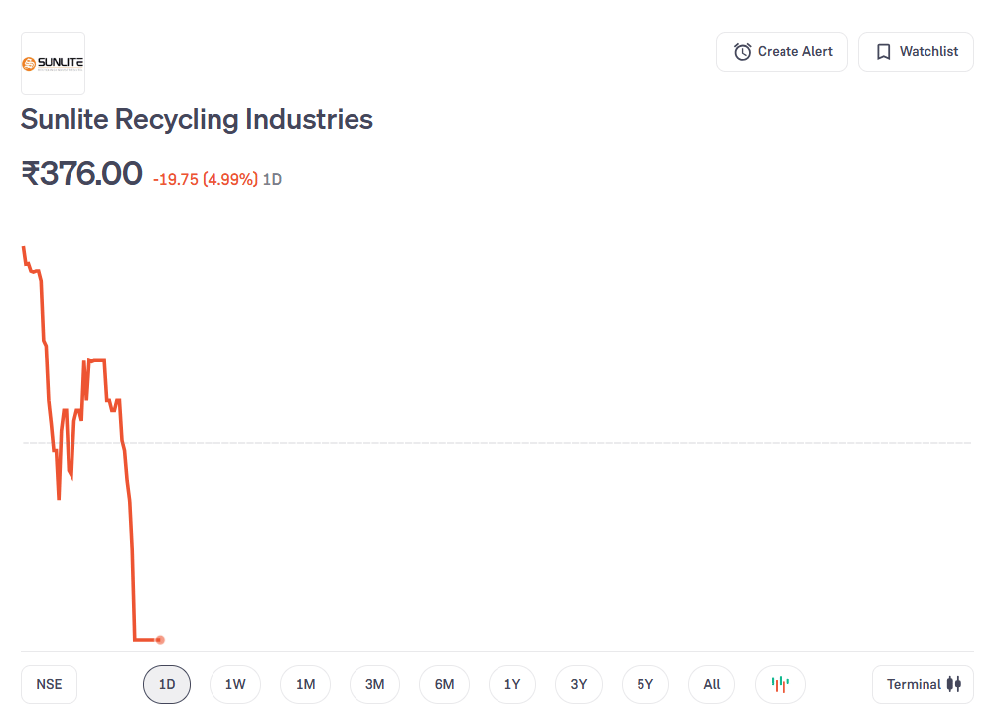
Task: Click the Sunlite Recycling Industries heading
Action: pyautogui.click(x=197, y=120)
